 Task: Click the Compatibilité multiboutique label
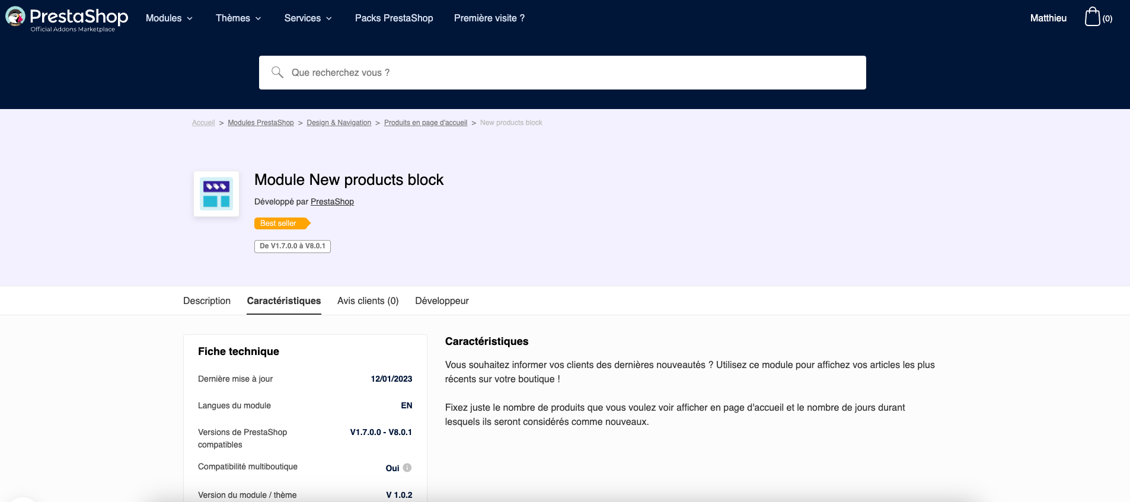point(248,466)
